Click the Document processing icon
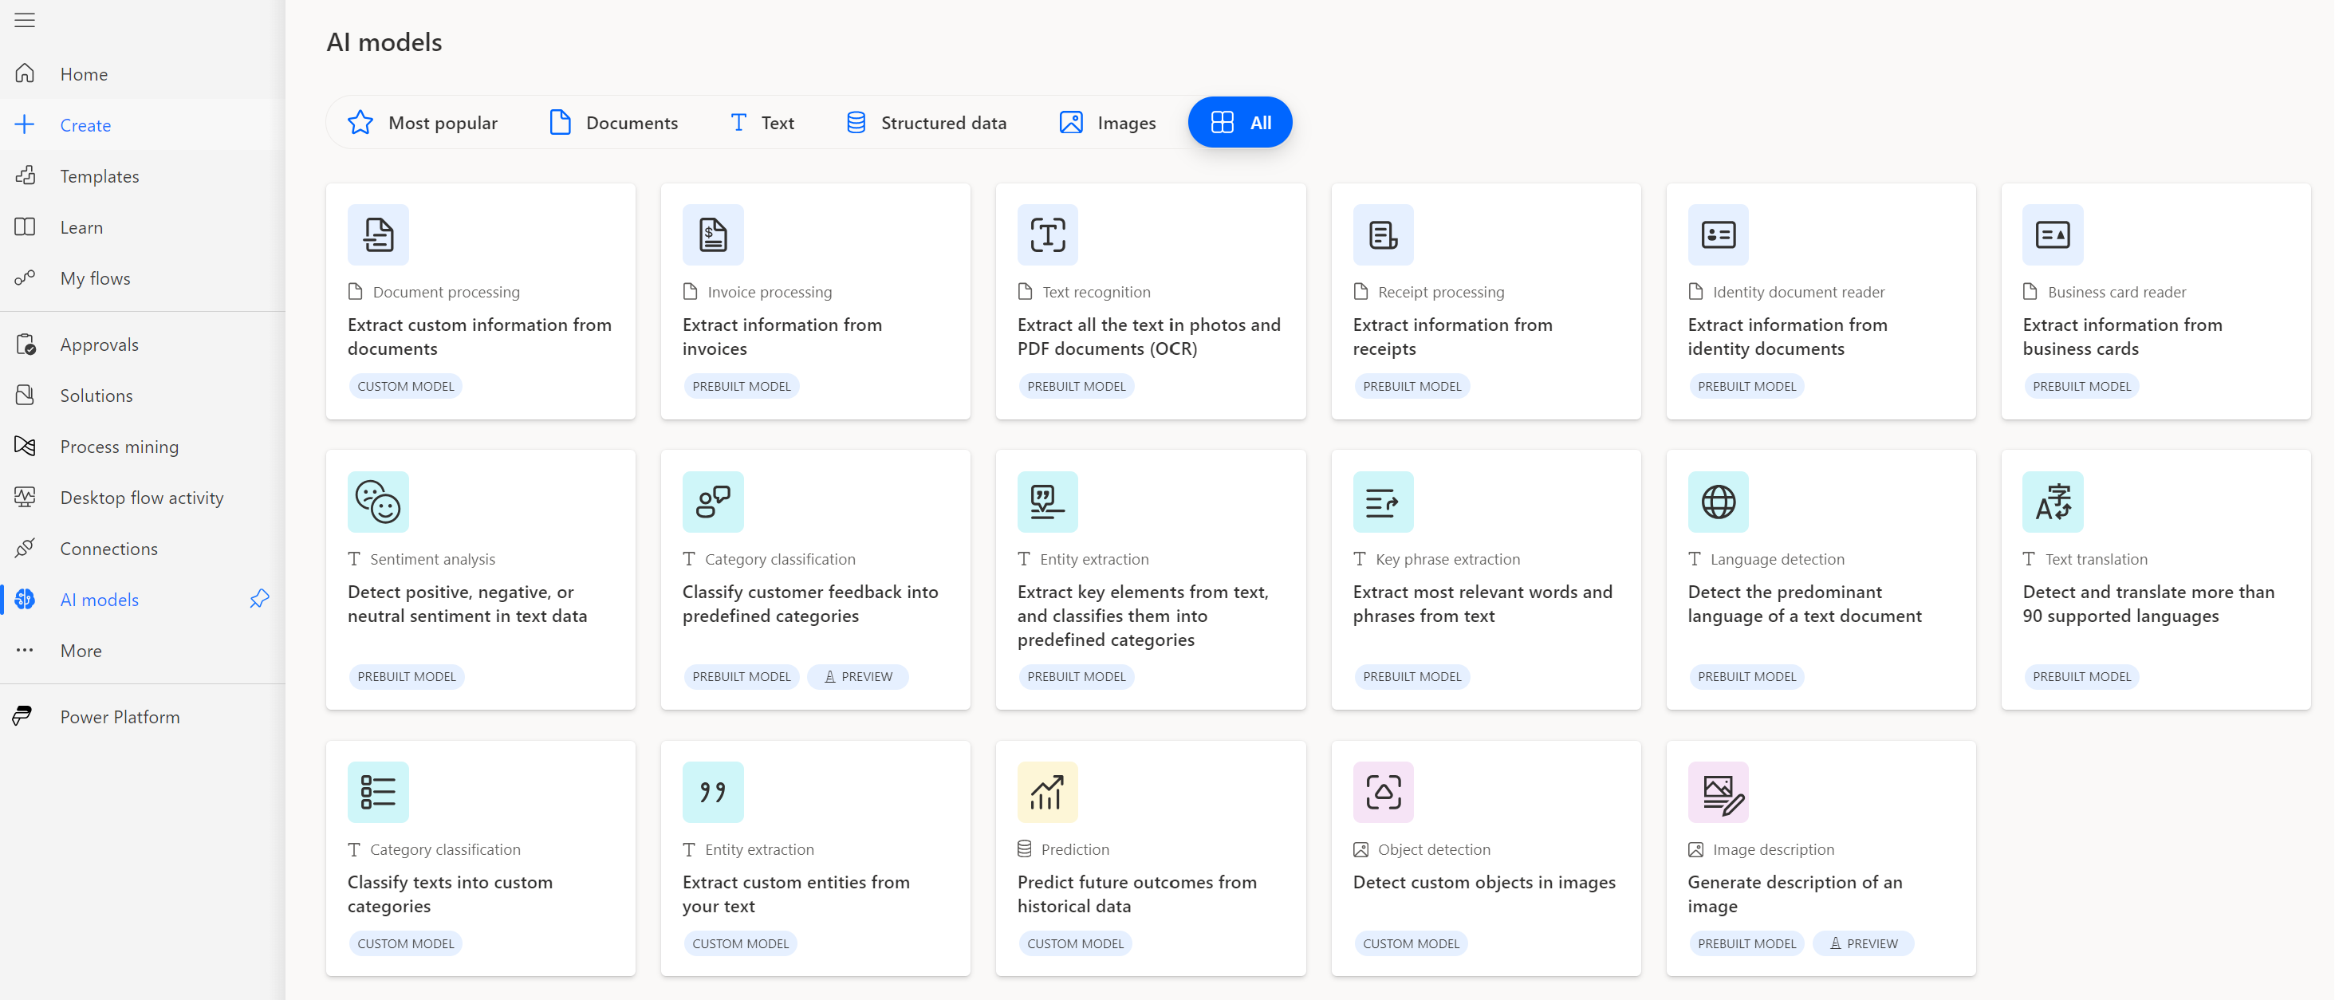 (x=378, y=234)
